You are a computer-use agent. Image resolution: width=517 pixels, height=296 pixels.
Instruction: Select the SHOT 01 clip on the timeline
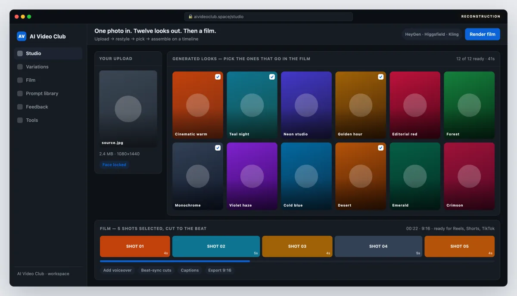tap(135, 246)
